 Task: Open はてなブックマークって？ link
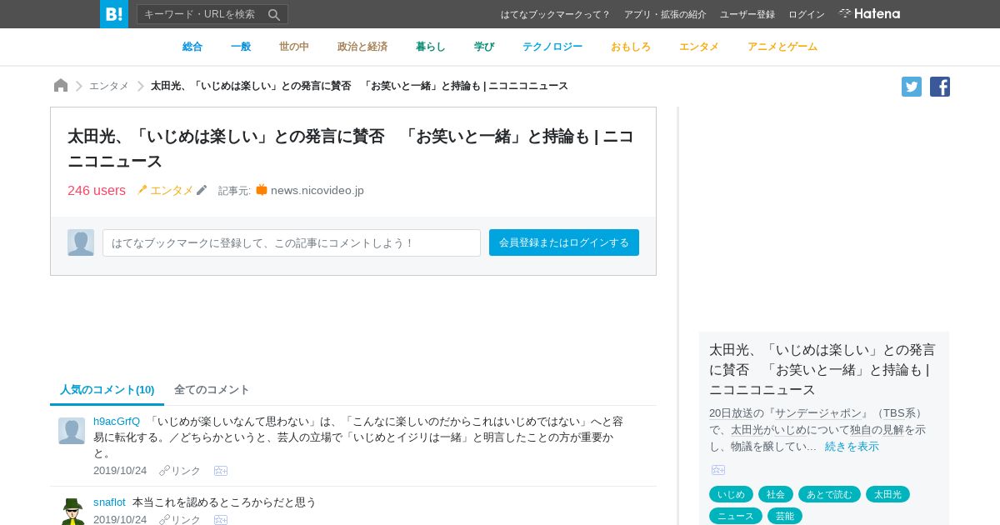tap(555, 14)
